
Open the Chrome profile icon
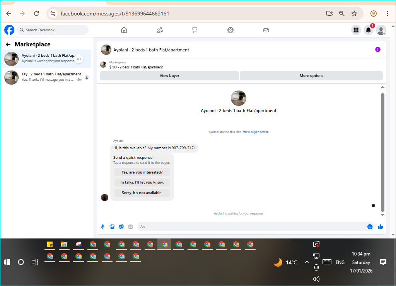coord(374,14)
